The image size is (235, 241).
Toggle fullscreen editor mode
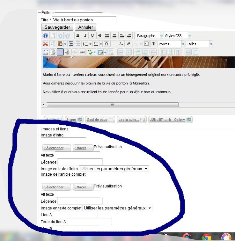tap(46, 52)
